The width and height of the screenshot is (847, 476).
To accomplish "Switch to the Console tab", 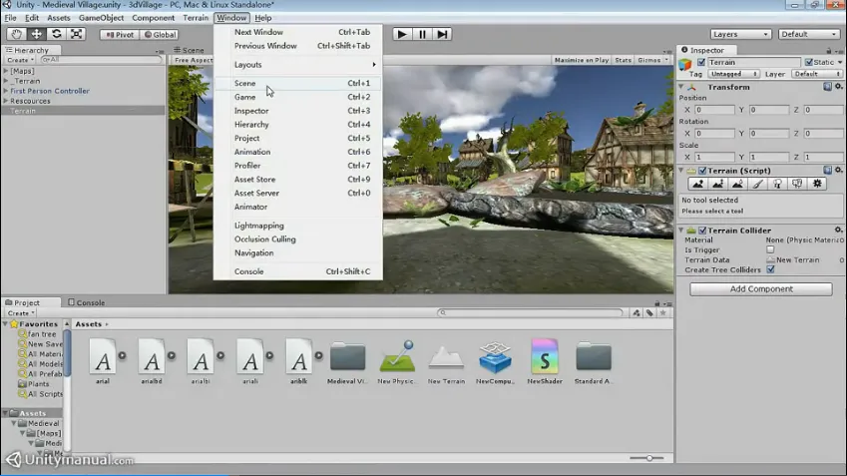I will coord(87,302).
